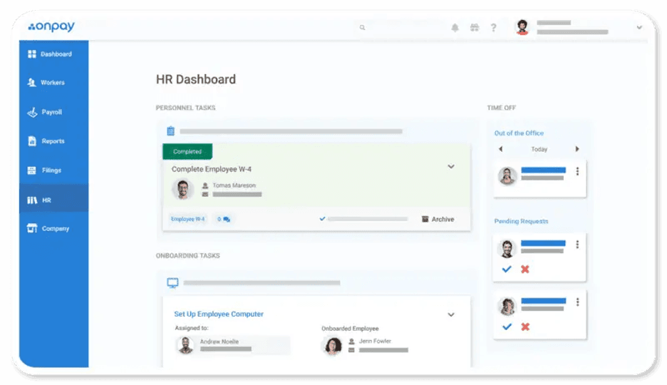
Task: Open Out of the Office link
Action: tap(519, 133)
